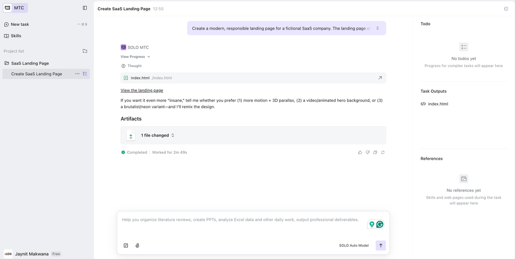Expand the 1 file changed list
The image size is (515, 259).
click(158, 135)
